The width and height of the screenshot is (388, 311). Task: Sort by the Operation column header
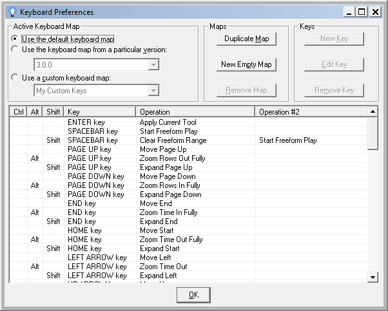[195, 112]
